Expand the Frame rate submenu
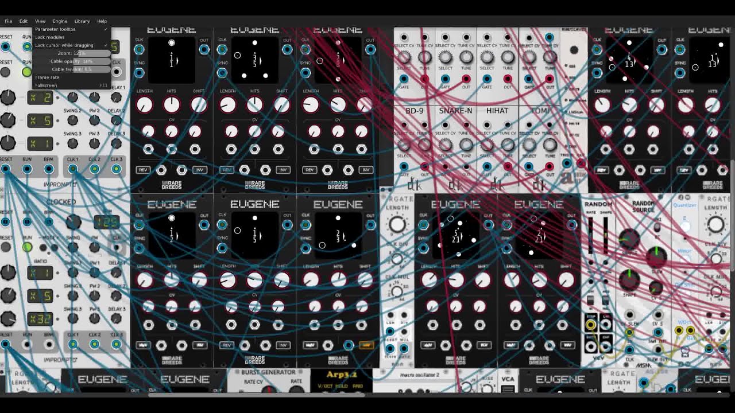Screen dimensions: 735x413 [x=71, y=77]
